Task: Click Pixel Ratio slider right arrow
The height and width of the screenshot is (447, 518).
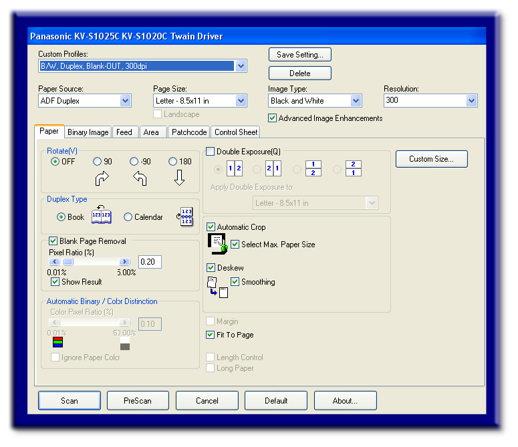Action: [x=124, y=262]
